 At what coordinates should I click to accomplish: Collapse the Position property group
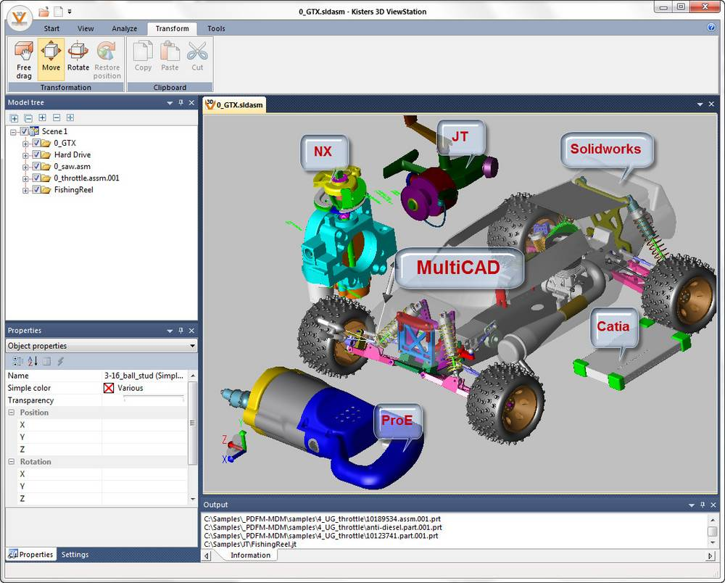coord(12,413)
